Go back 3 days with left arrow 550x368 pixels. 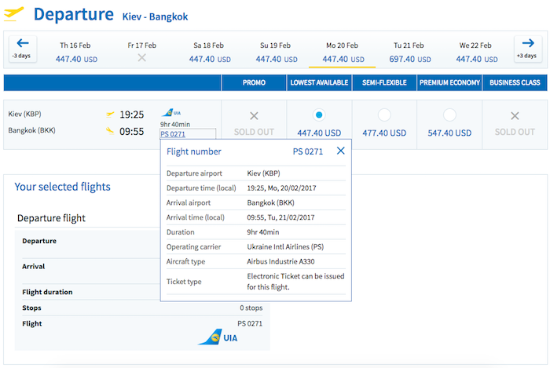coord(23,49)
